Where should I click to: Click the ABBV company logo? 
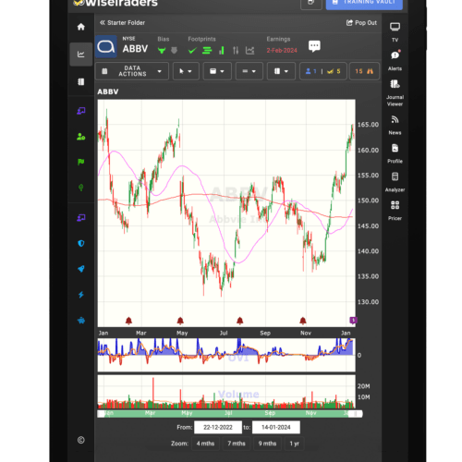[x=106, y=47]
